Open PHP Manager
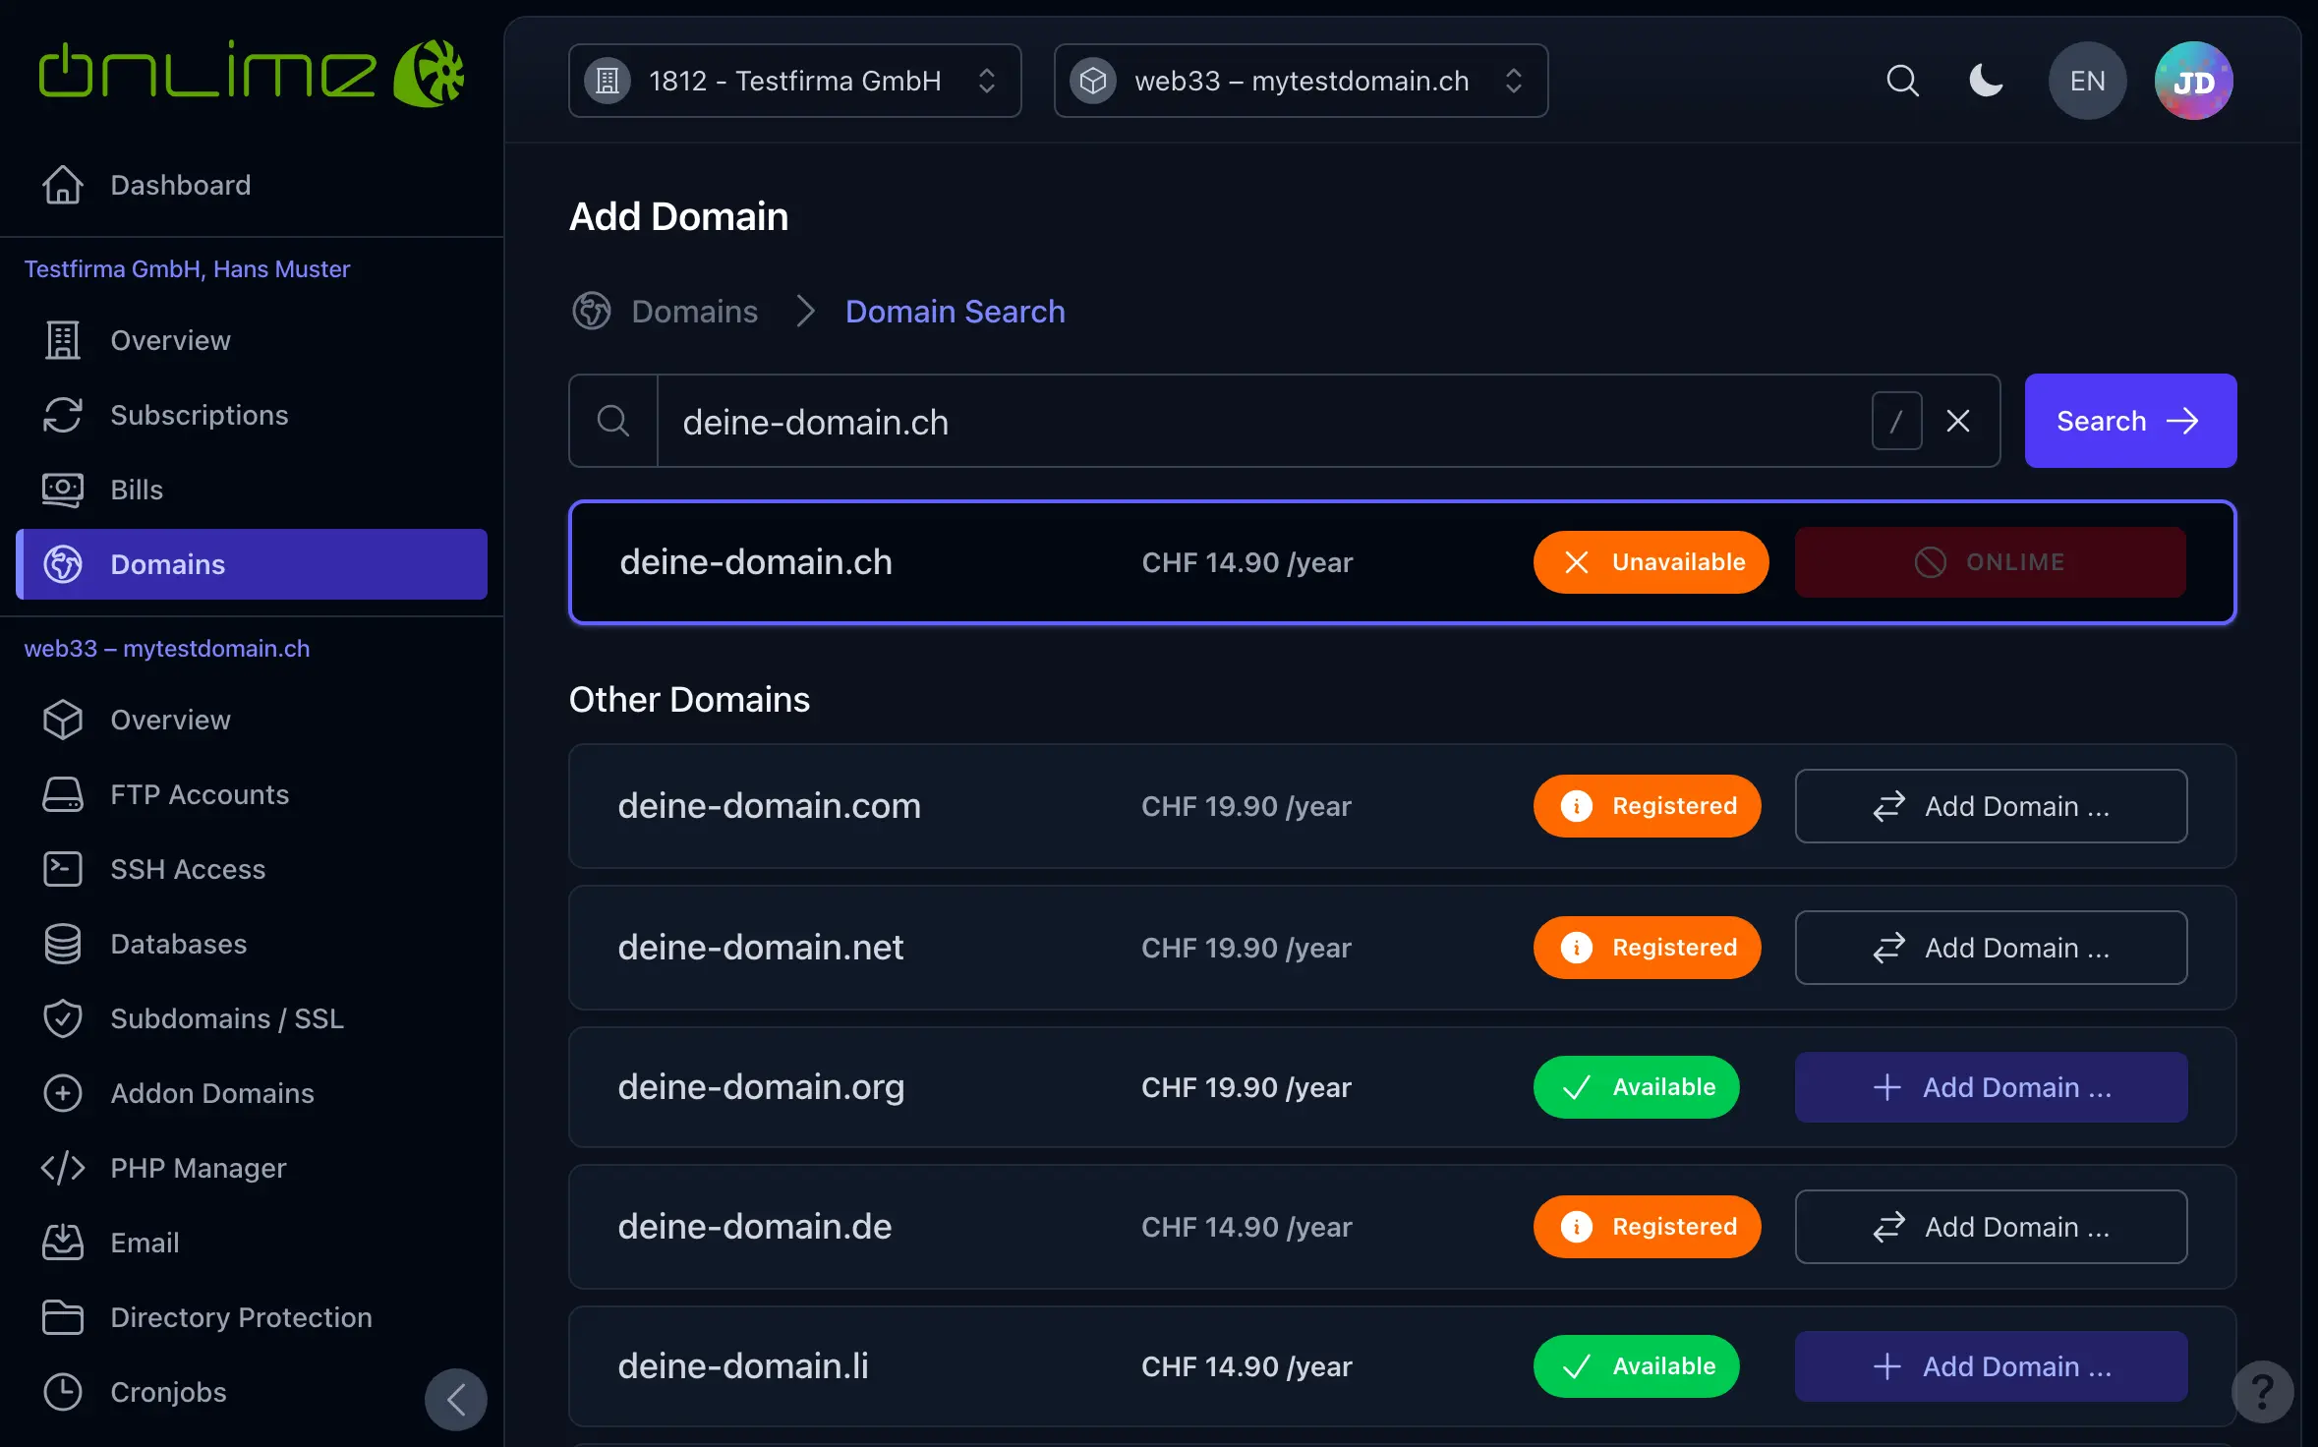This screenshot has height=1447, width=2318. (x=252, y=1168)
